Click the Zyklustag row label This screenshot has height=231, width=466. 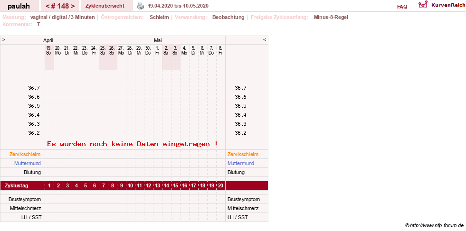click(x=17, y=186)
